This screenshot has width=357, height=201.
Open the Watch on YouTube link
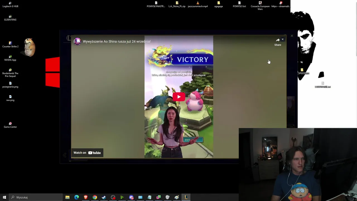[x=87, y=153]
